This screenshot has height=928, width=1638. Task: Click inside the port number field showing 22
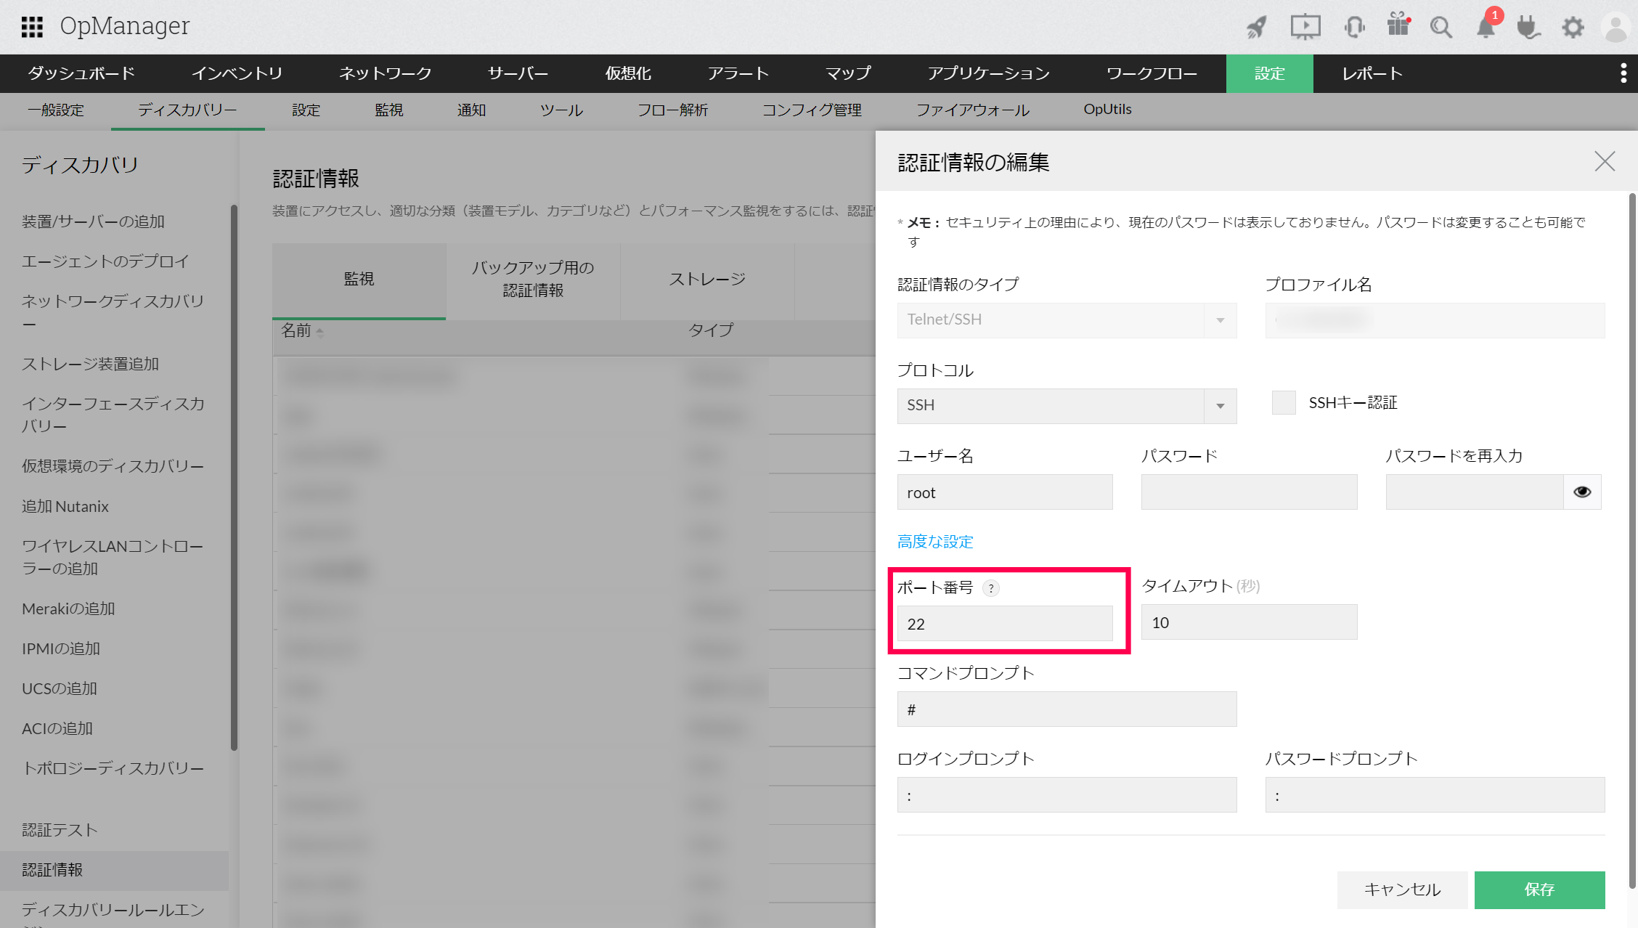tap(1005, 623)
